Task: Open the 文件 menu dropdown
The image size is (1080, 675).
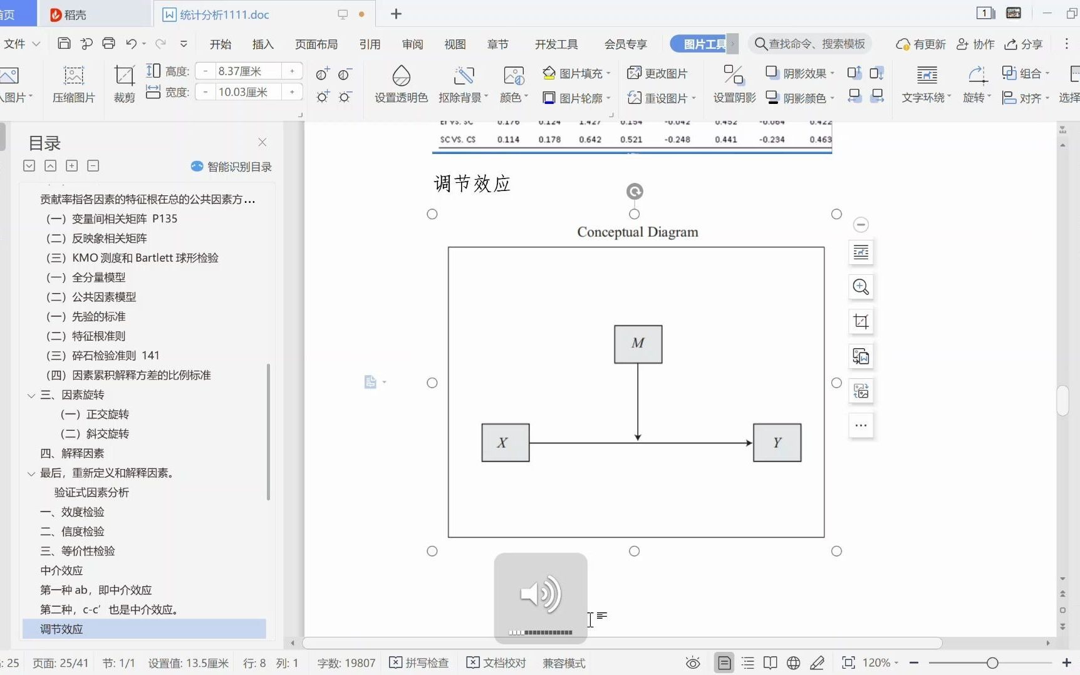Action: (21, 44)
